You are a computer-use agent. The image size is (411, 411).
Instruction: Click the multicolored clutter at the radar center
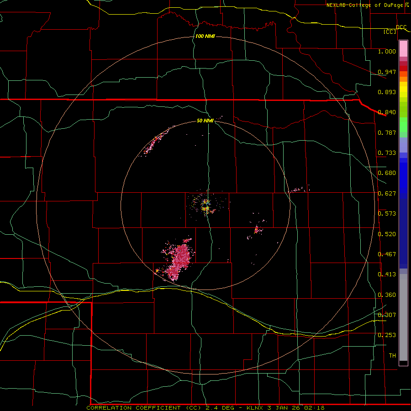pos(206,205)
